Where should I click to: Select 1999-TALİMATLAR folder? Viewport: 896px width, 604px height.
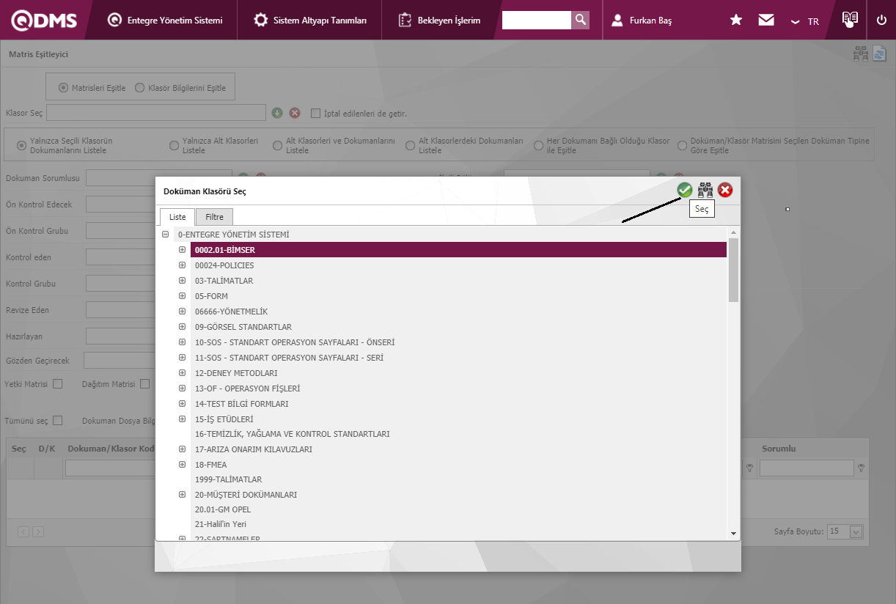(228, 479)
